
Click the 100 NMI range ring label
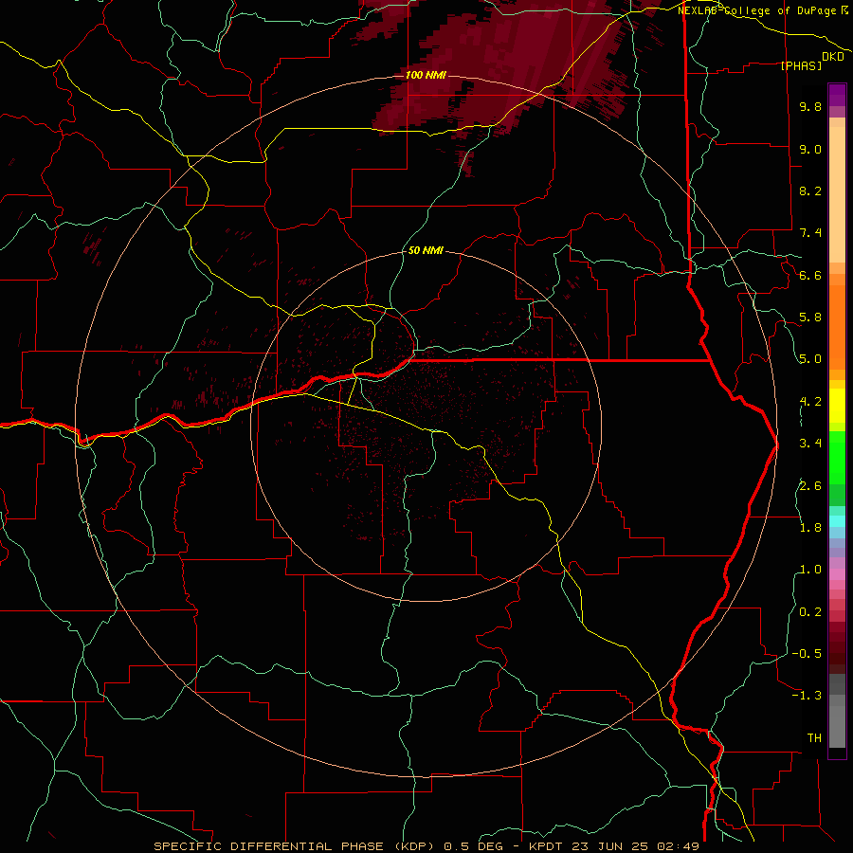tap(426, 75)
